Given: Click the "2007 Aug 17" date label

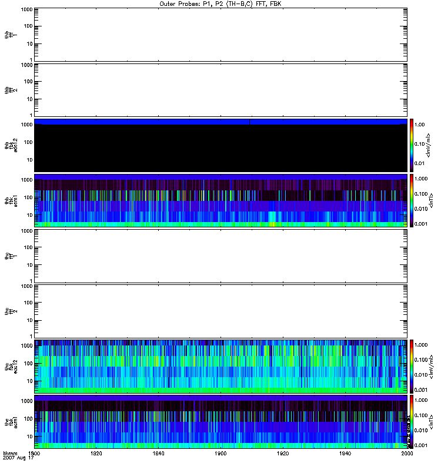Looking at the screenshot, I should pyautogui.click(x=16, y=459).
